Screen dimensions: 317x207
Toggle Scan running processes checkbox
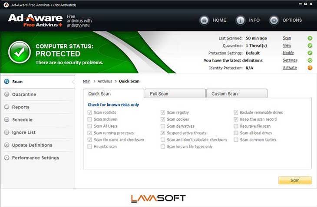(x=90, y=133)
